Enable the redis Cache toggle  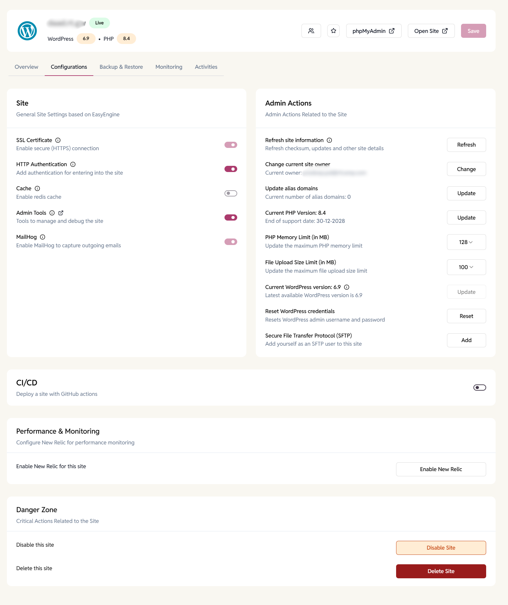pyautogui.click(x=231, y=193)
